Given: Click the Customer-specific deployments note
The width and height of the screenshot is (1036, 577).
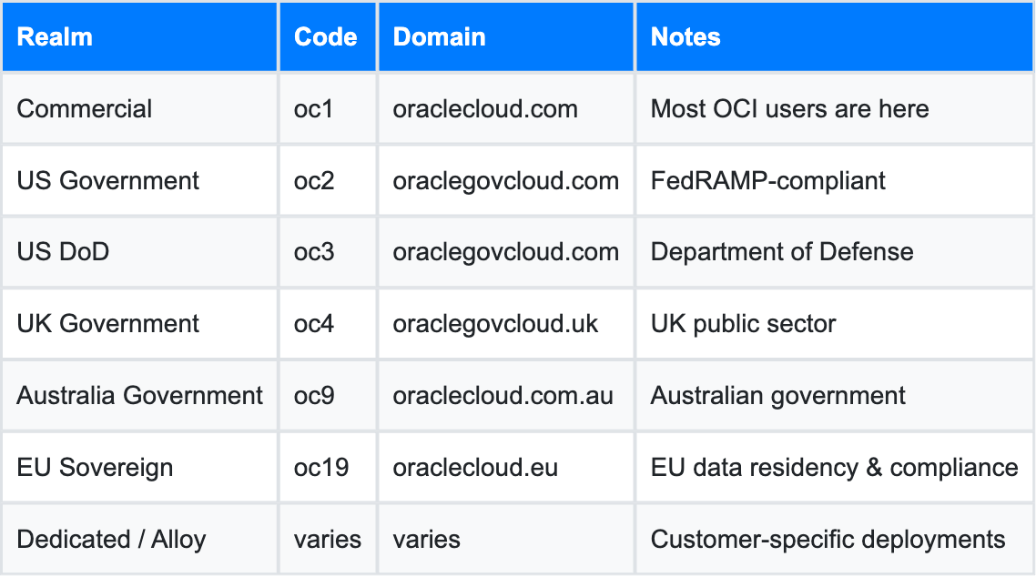Looking at the screenshot, I should tap(828, 540).
